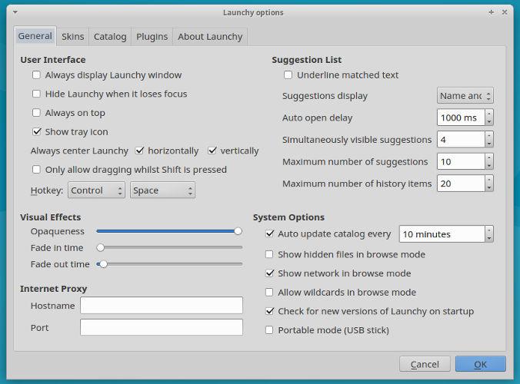The width and height of the screenshot is (520, 384).
Task: Switch to the General tab
Action: tap(35, 36)
